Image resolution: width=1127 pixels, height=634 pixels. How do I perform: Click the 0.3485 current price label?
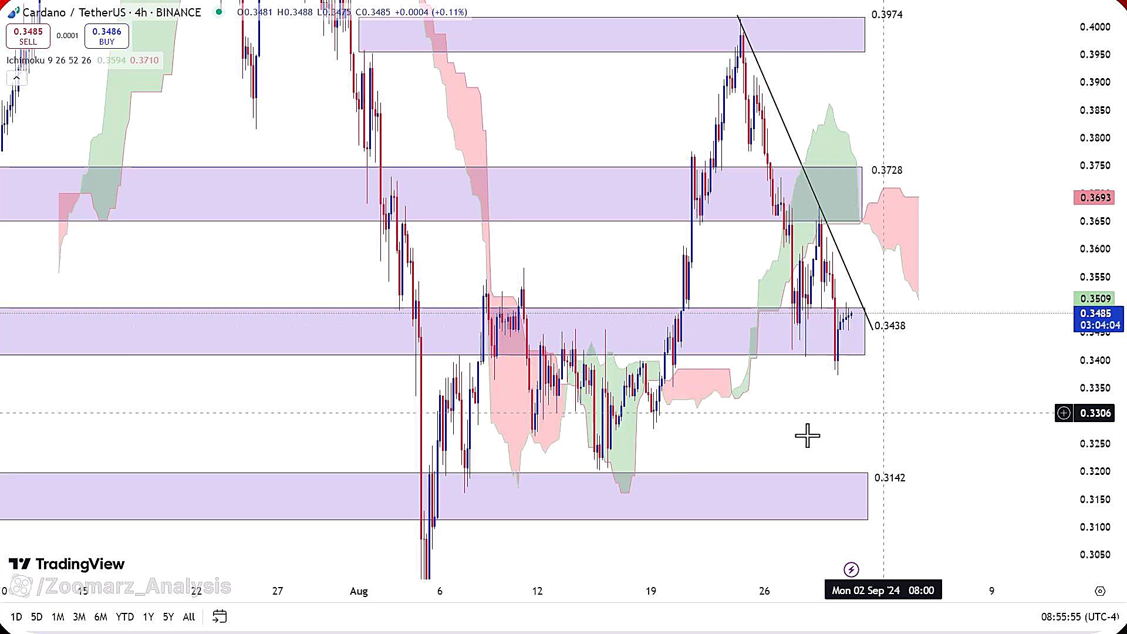pos(1098,319)
